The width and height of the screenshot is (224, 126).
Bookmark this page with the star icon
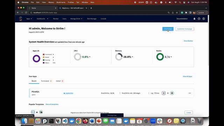click(x=177, y=13)
